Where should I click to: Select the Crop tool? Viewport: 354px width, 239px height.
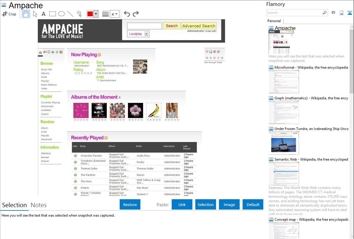tap(9, 14)
